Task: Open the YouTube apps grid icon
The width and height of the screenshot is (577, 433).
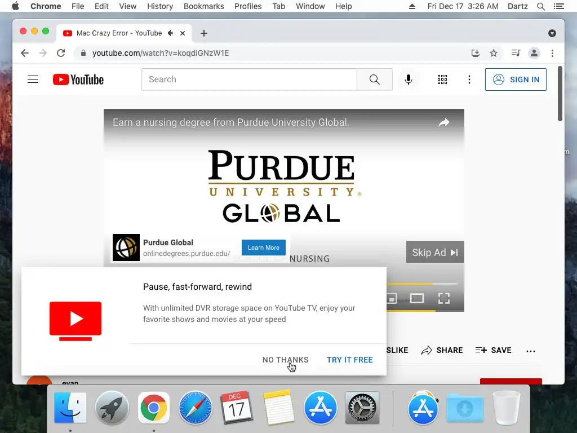Action: 442,79
